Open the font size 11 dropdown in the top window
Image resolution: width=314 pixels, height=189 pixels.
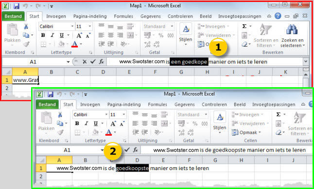pyautogui.click(x=89, y=26)
